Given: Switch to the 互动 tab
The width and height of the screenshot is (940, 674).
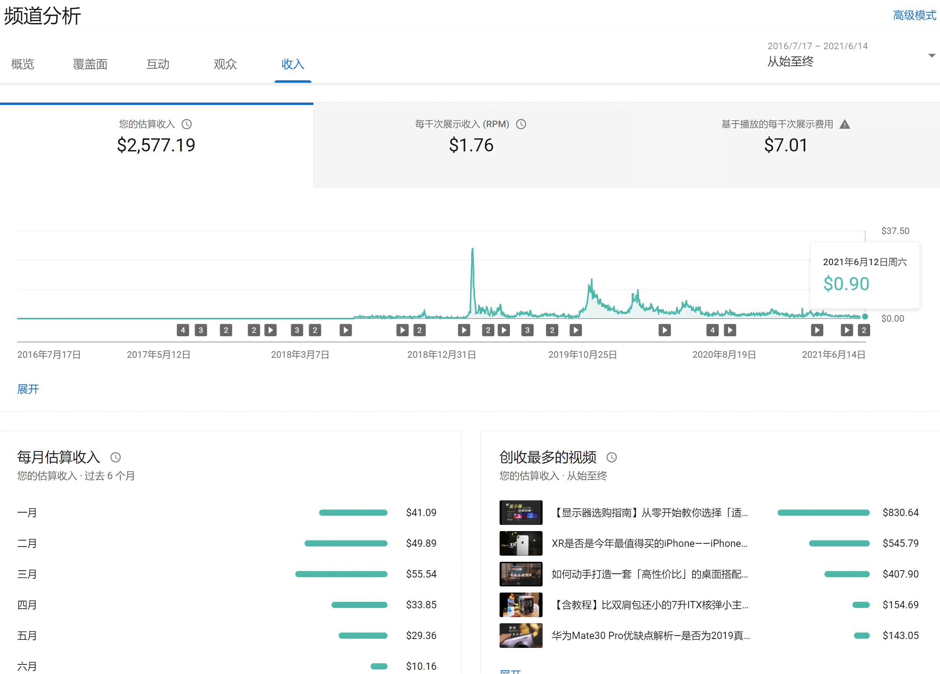Looking at the screenshot, I should click(x=158, y=64).
